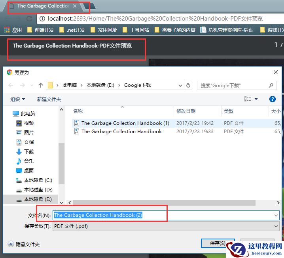Select 下载 in the navigation tree
Viewport: 284px width, 258px height.
click(25, 151)
